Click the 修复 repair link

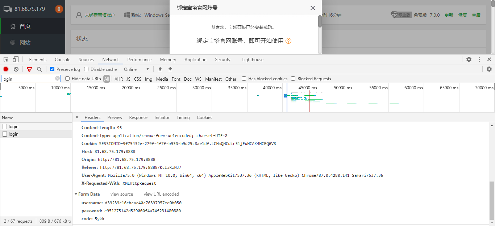(x=463, y=15)
